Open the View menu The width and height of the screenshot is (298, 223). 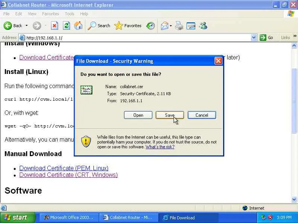(32, 14)
